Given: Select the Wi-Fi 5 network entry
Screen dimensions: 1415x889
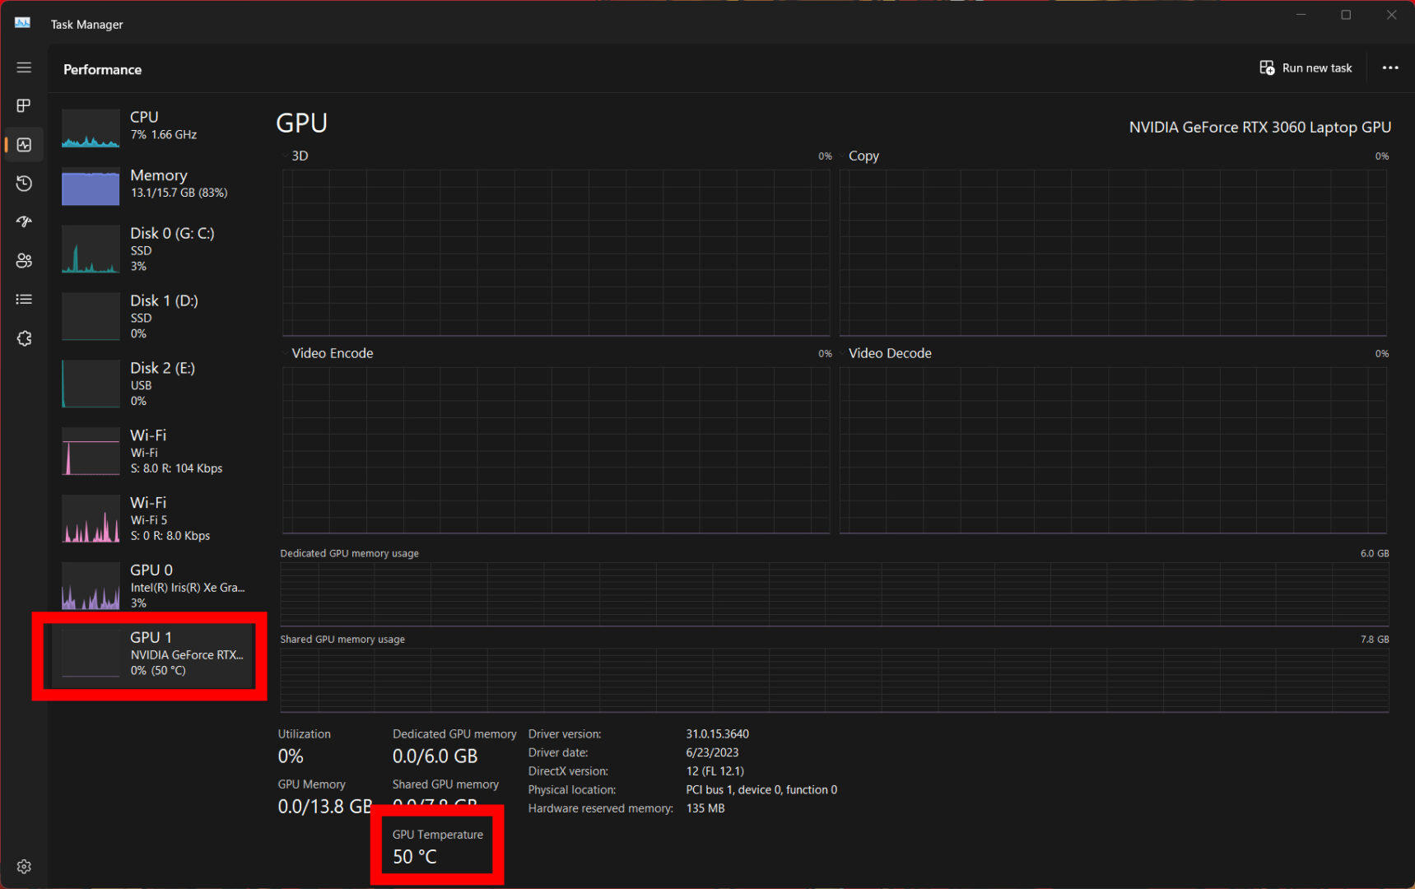Looking at the screenshot, I should click(156, 519).
